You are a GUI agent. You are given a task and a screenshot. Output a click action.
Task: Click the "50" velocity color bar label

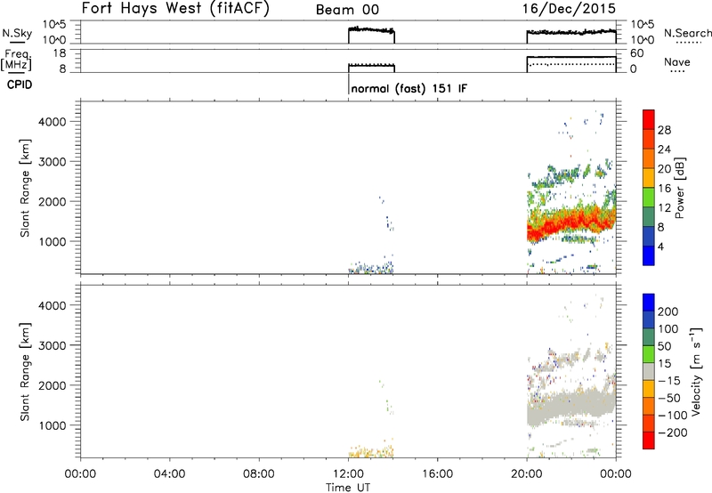[x=664, y=346]
